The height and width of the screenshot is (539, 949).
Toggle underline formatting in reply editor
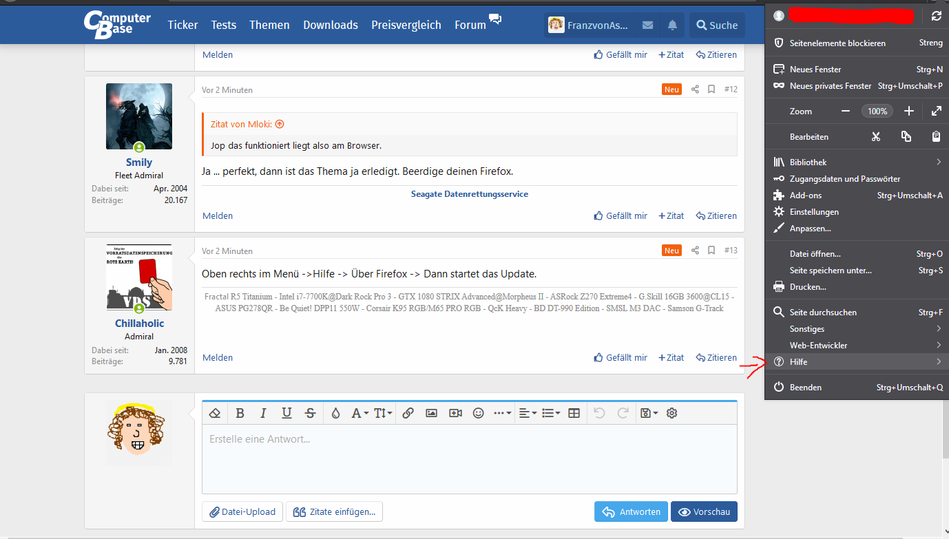(286, 413)
